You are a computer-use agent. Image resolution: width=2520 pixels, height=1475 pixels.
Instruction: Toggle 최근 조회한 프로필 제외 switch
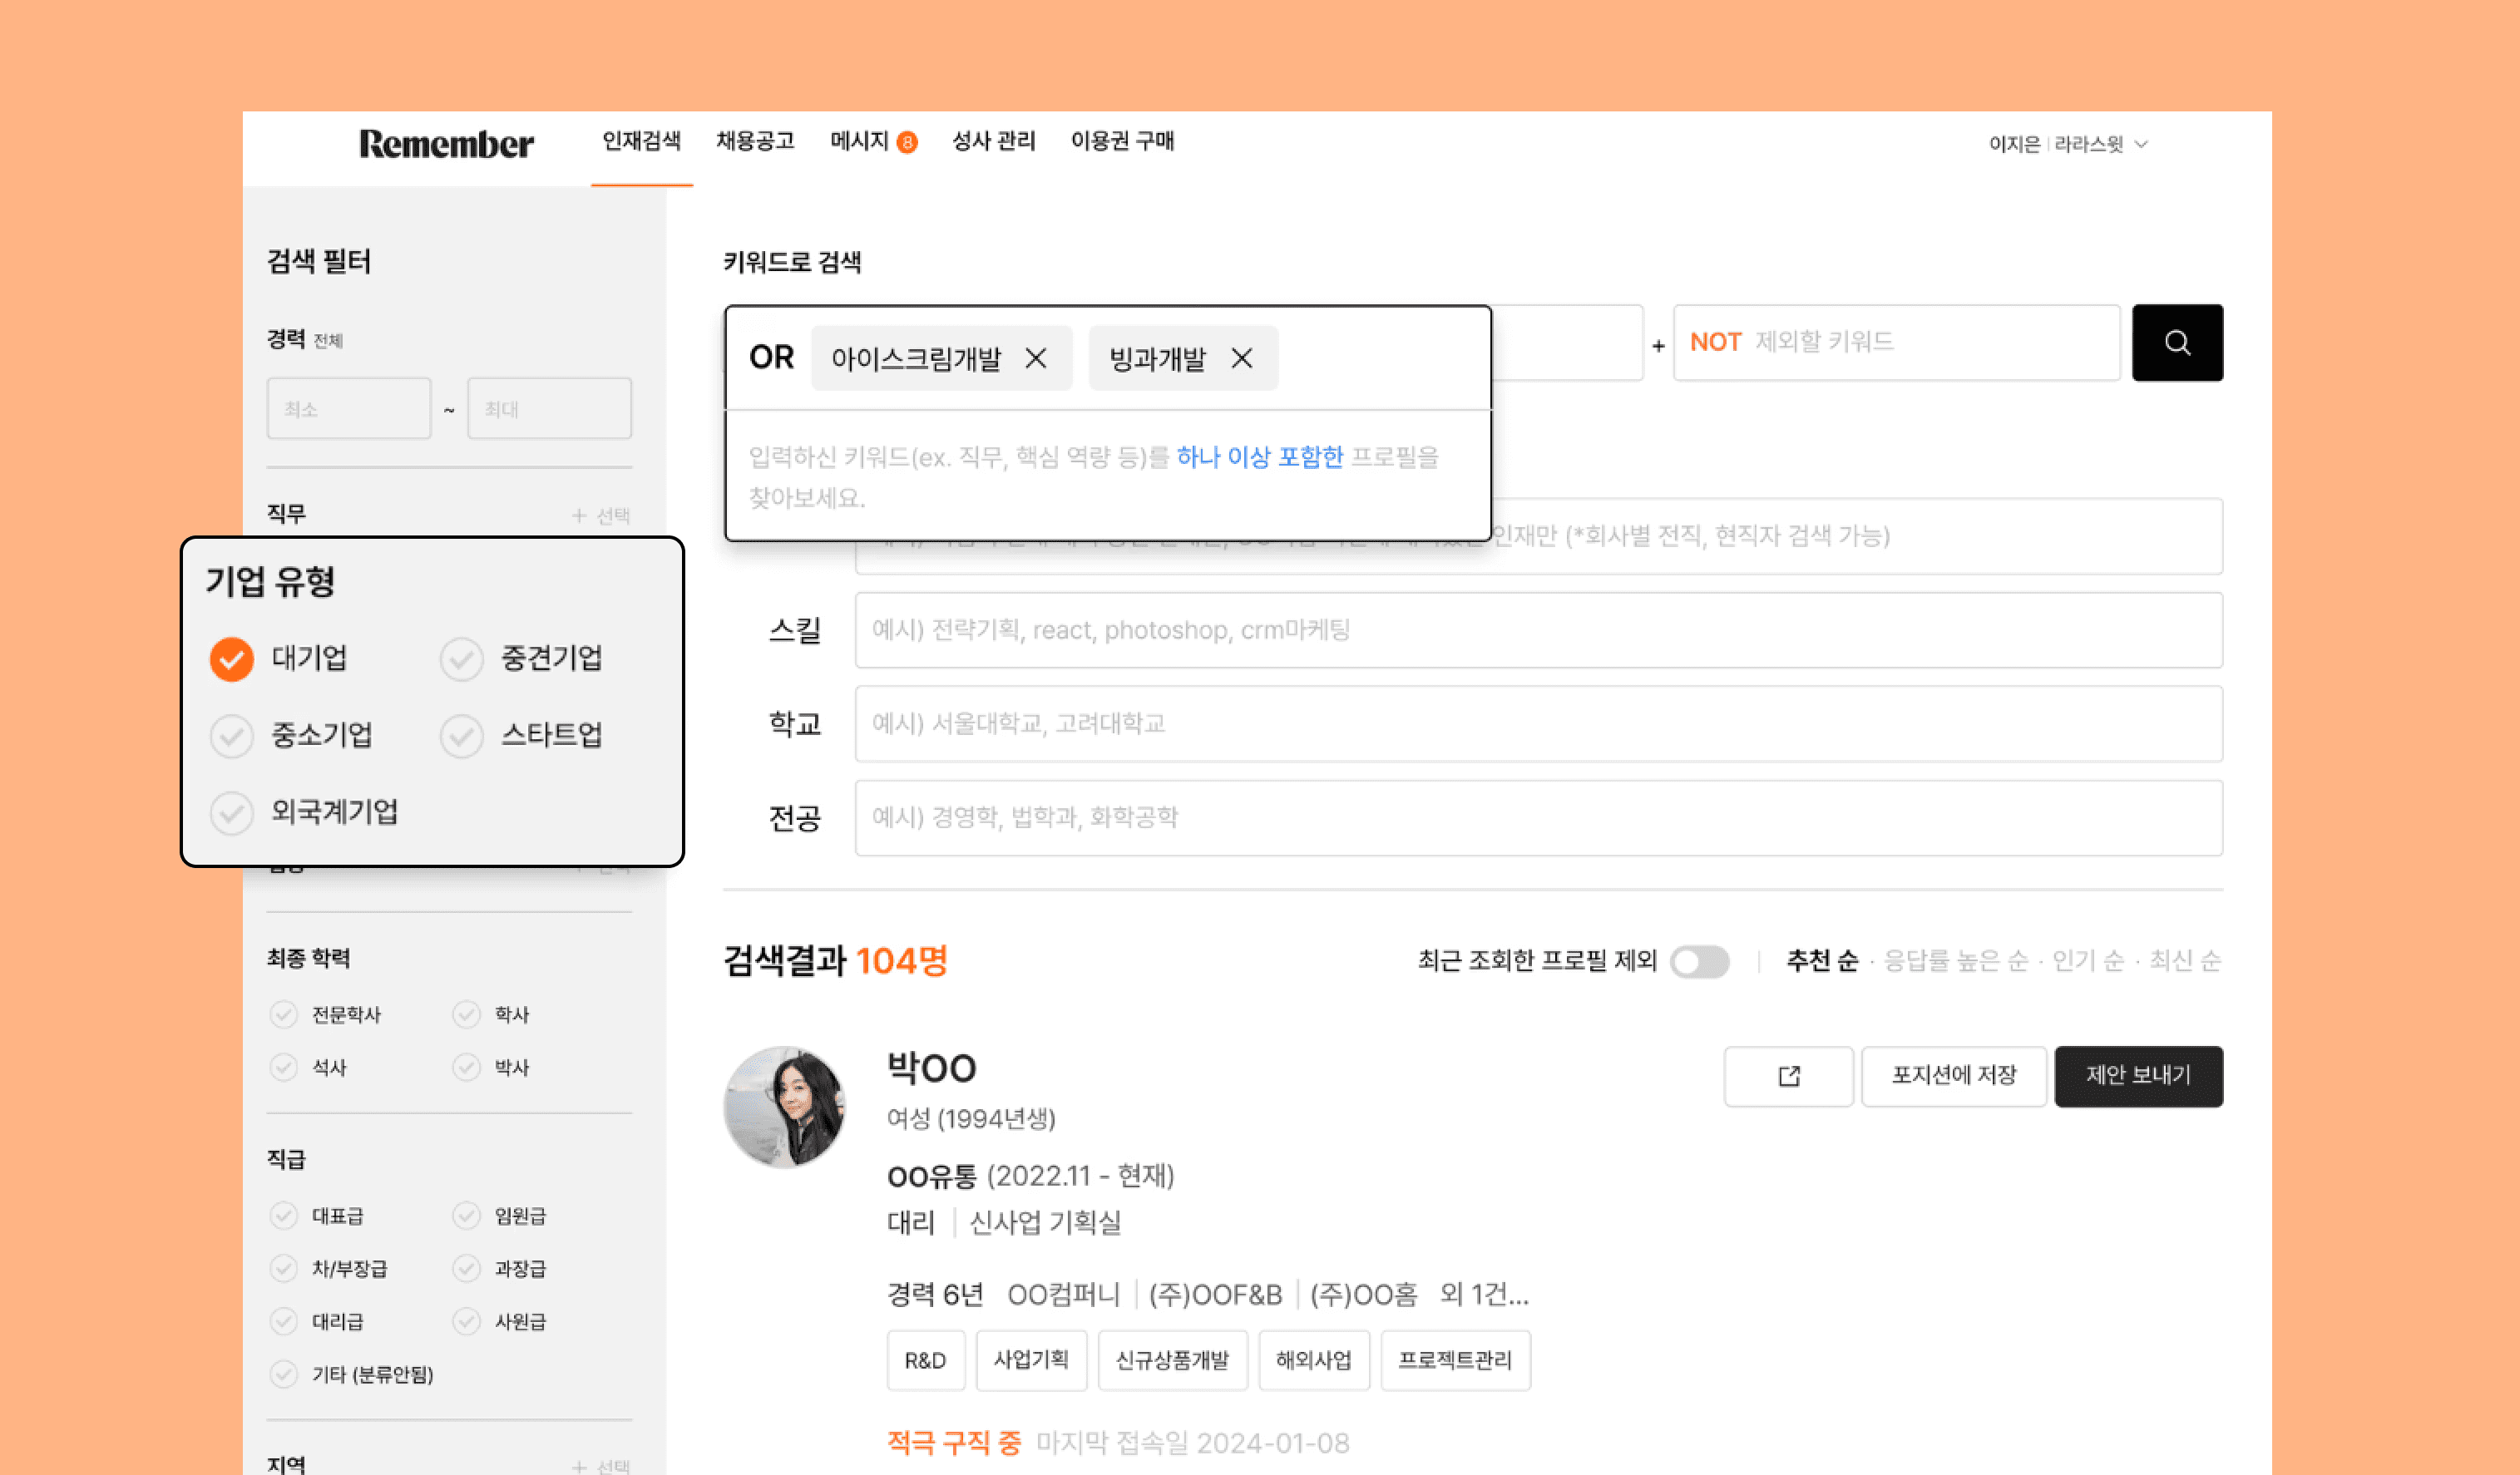tap(1699, 961)
